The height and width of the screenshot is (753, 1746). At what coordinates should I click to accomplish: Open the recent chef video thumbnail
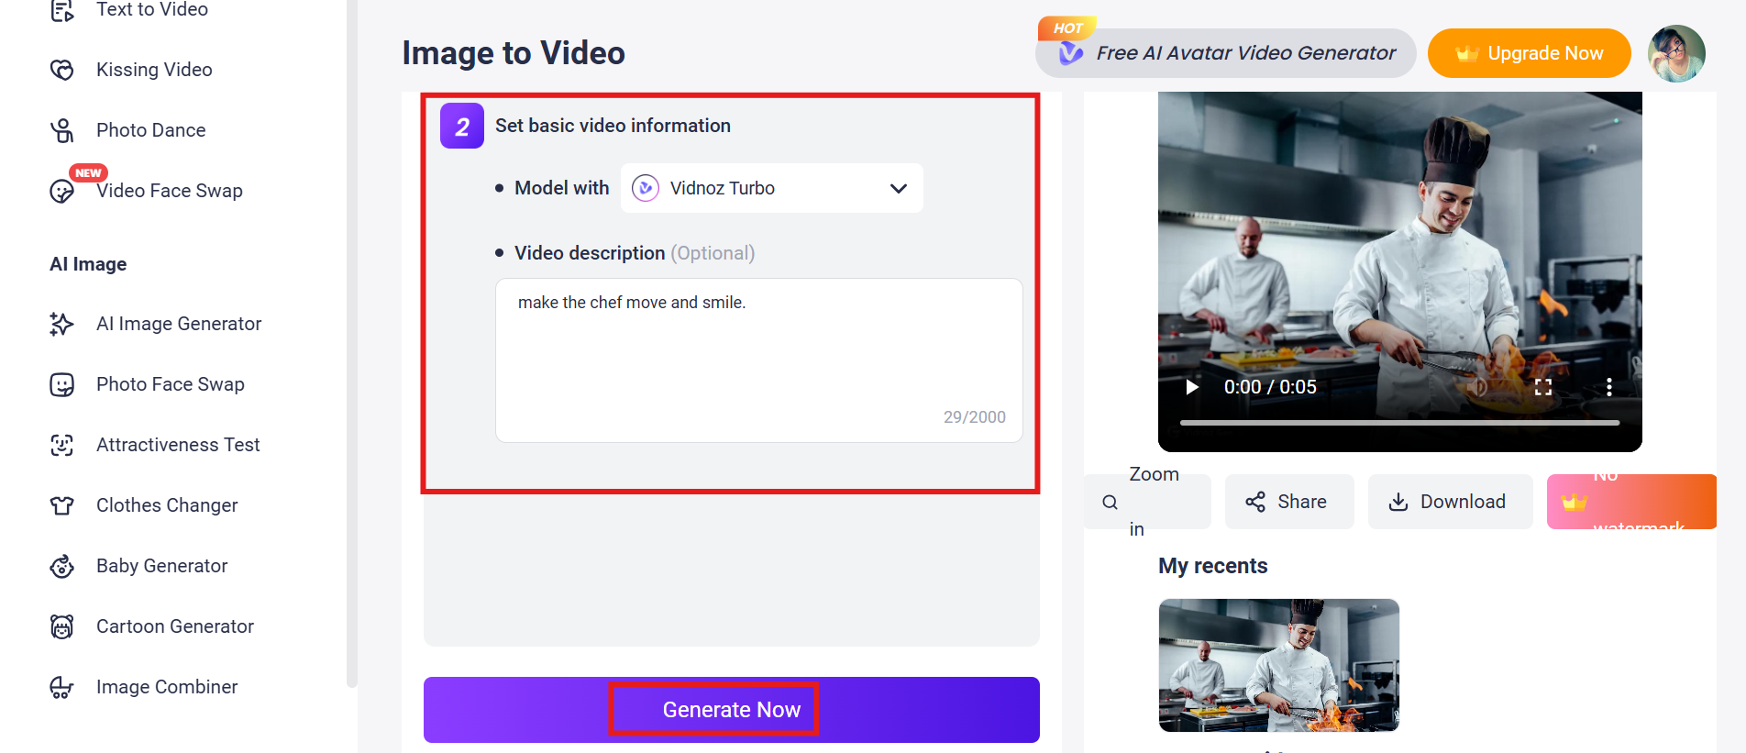[1279, 665]
